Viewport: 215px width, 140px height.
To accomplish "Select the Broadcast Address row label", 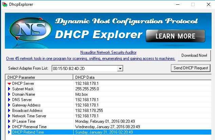I will tap(27, 111).
